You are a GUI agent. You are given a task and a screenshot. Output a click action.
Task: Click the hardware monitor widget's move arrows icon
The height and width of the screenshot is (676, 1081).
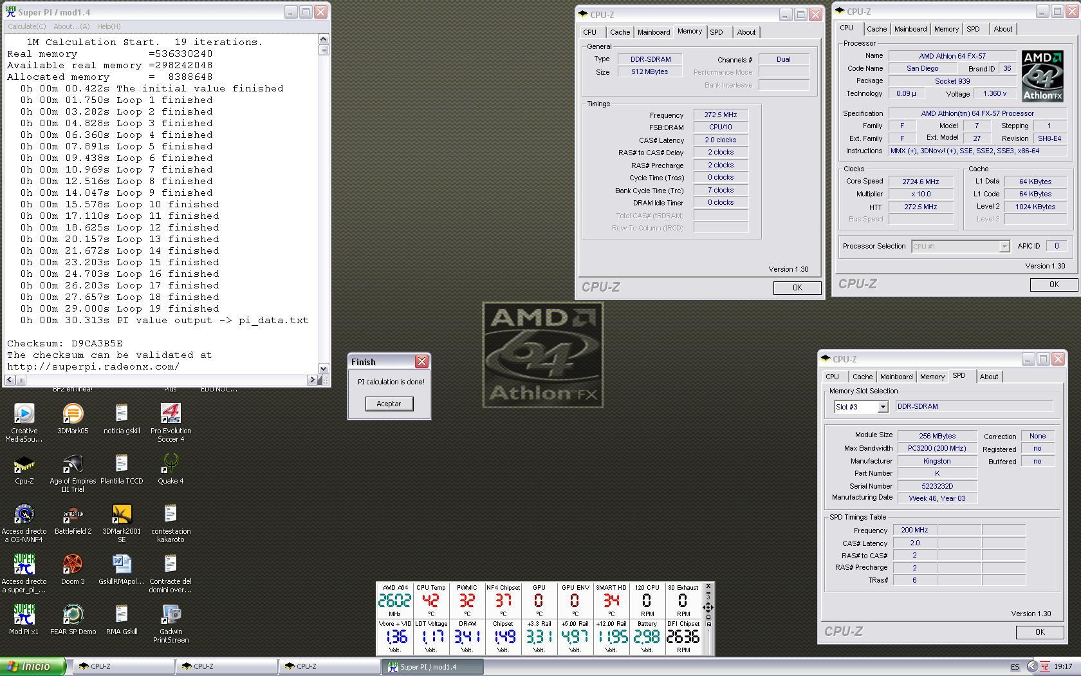(x=708, y=607)
